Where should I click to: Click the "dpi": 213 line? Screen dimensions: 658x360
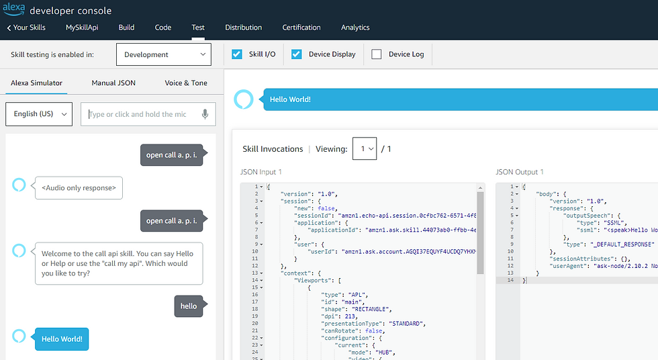pos(339,316)
